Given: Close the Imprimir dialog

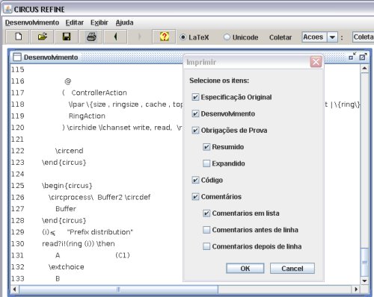Looking at the screenshot, I should click(x=316, y=62).
